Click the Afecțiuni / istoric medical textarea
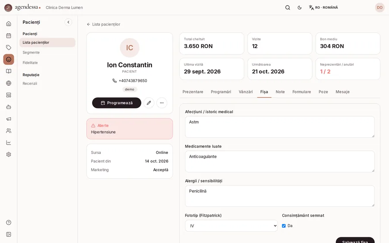 (x=280, y=127)
